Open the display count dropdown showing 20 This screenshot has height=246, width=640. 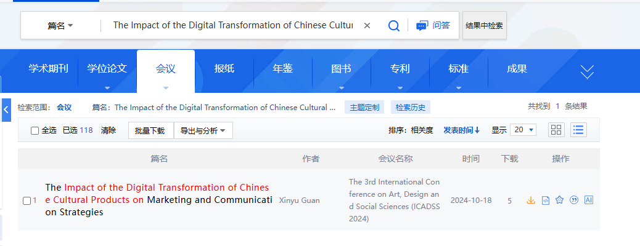click(523, 130)
